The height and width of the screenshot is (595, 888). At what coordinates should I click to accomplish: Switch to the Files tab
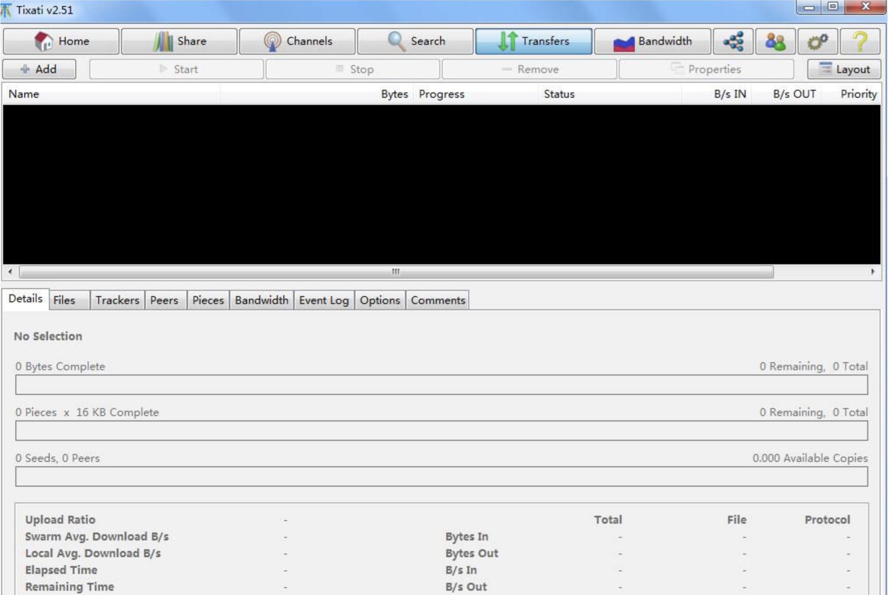pos(64,300)
